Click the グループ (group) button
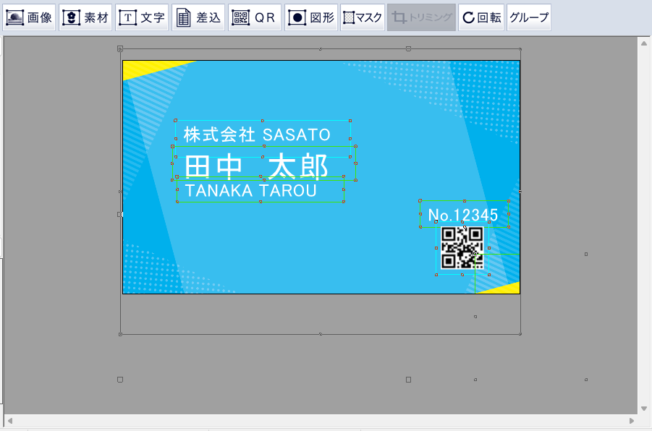 point(529,17)
